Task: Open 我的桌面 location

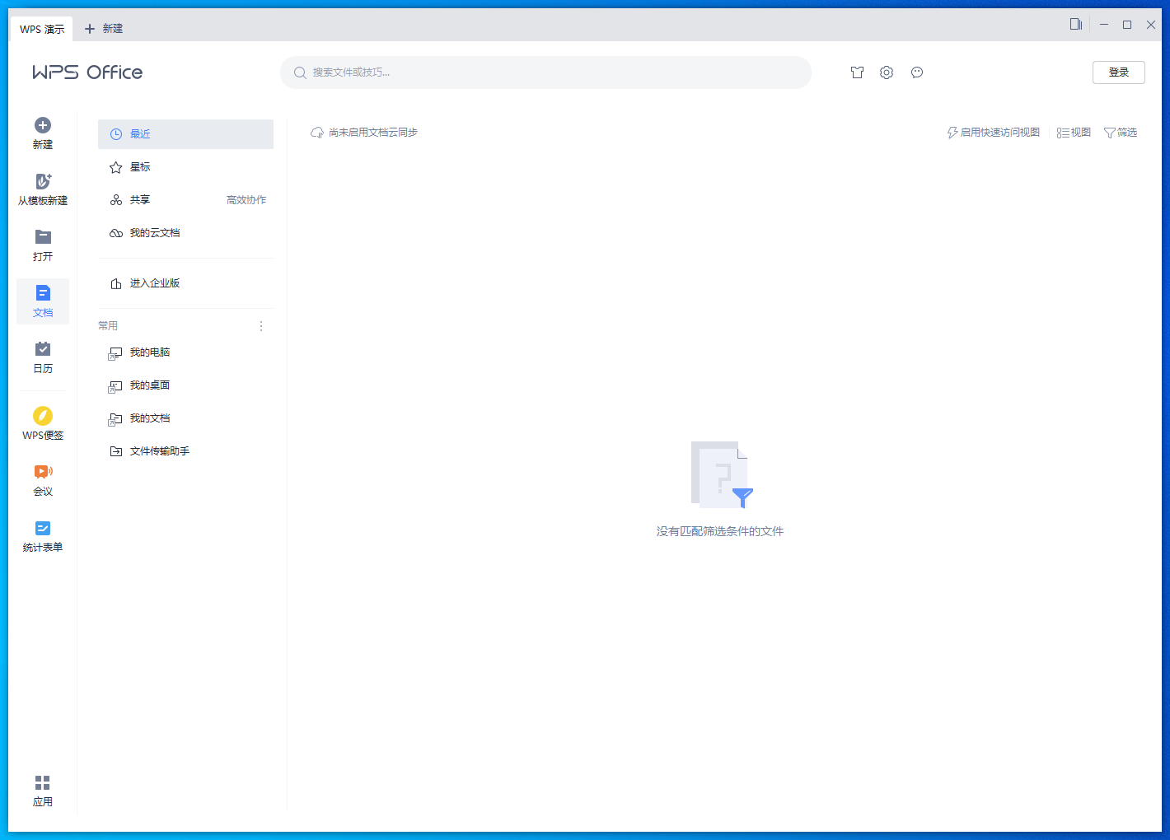Action: tap(185, 385)
